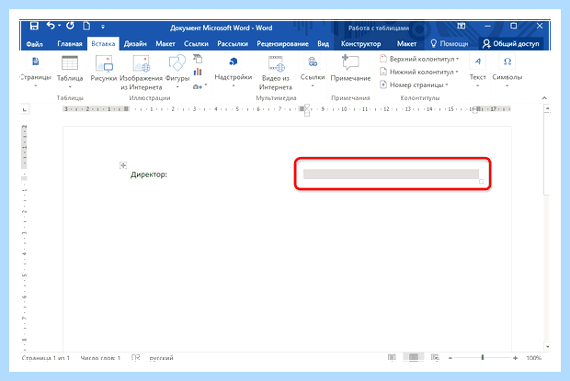Screen dimensions: 570x381
Task: Open the Ссылки links dropdown in ribbon
Action: click(x=313, y=71)
